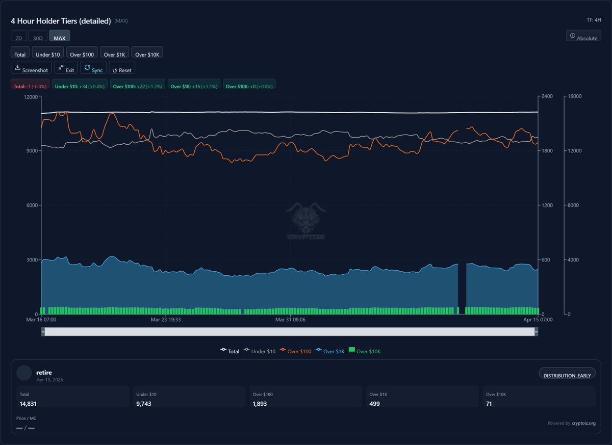Click the right handle of range slider
Image resolution: width=612 pixels, height=445 pixels.
(x=536, y=332)
